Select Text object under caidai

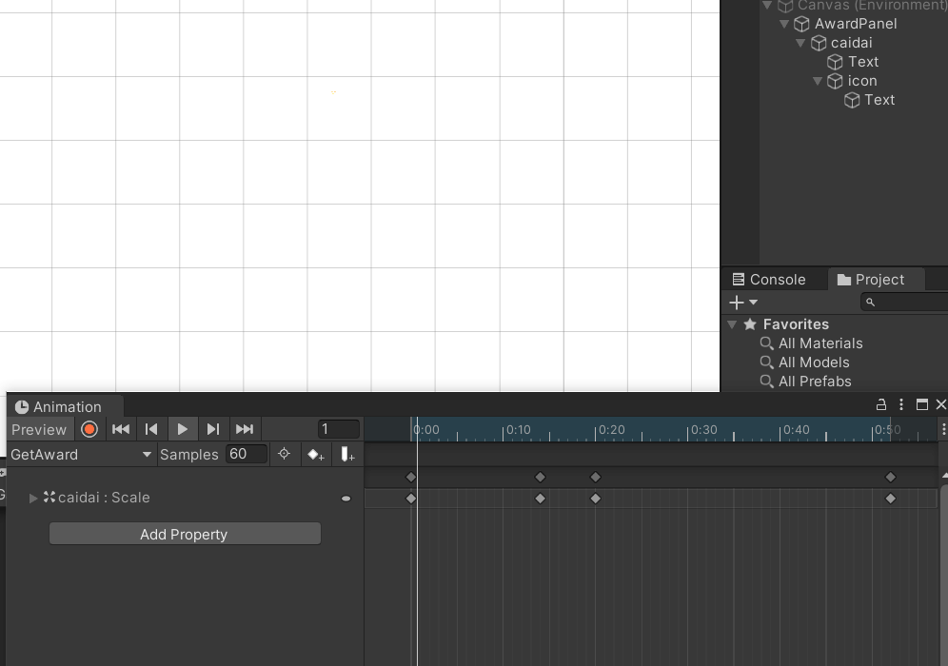863,62
